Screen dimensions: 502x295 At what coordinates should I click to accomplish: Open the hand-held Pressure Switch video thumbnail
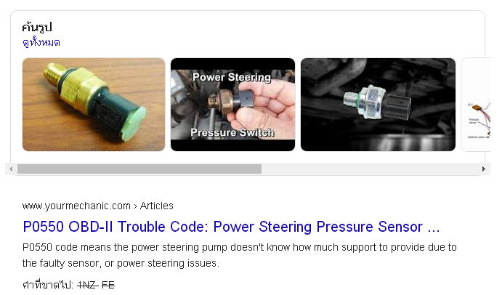click(x=232, y=105)
